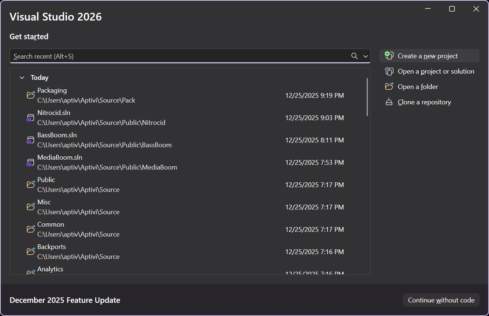
Task: Click the magnifier search icon
Action: tap(354, 56)
